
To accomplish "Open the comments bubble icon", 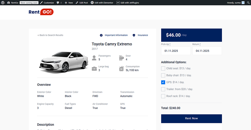I will pos(58,3).
